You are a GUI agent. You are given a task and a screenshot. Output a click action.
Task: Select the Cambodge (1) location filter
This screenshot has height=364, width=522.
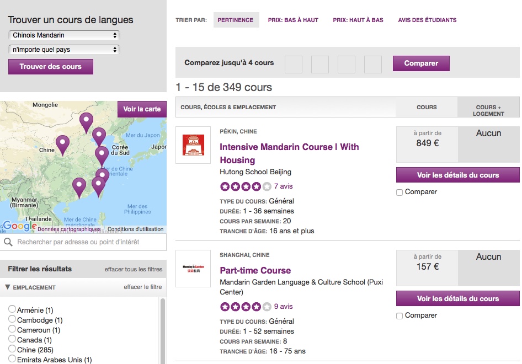click(x=12, y=319)
